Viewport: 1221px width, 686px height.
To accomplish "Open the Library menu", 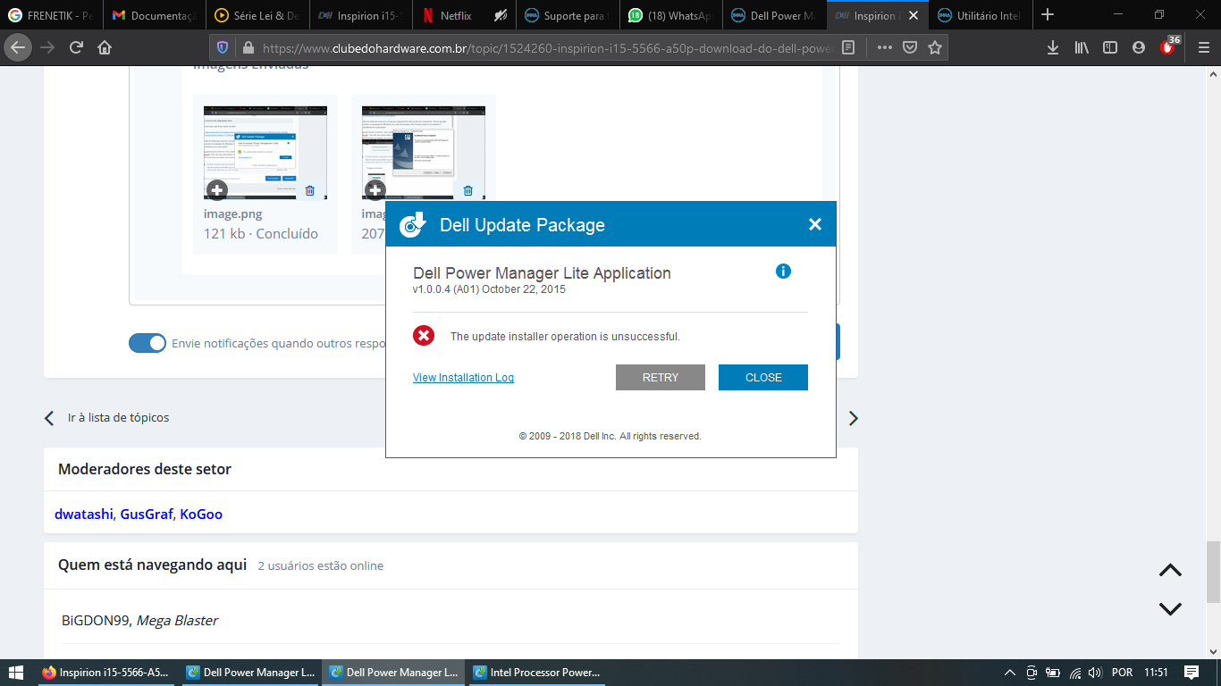I will (1082, 47).
